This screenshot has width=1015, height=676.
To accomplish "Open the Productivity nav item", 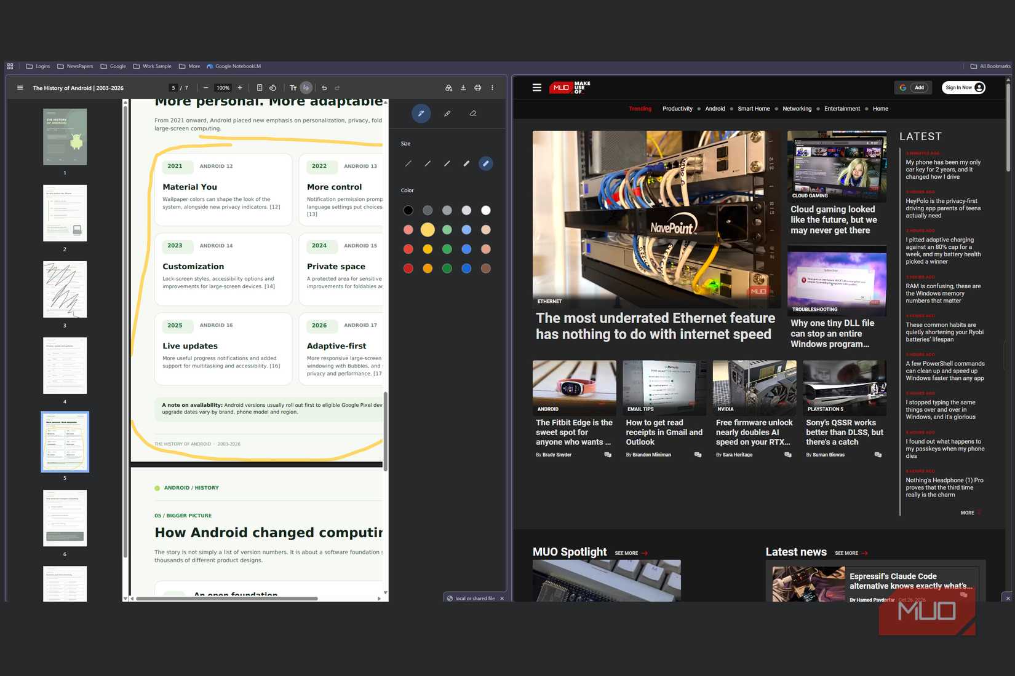I will [x=677, y=109].
